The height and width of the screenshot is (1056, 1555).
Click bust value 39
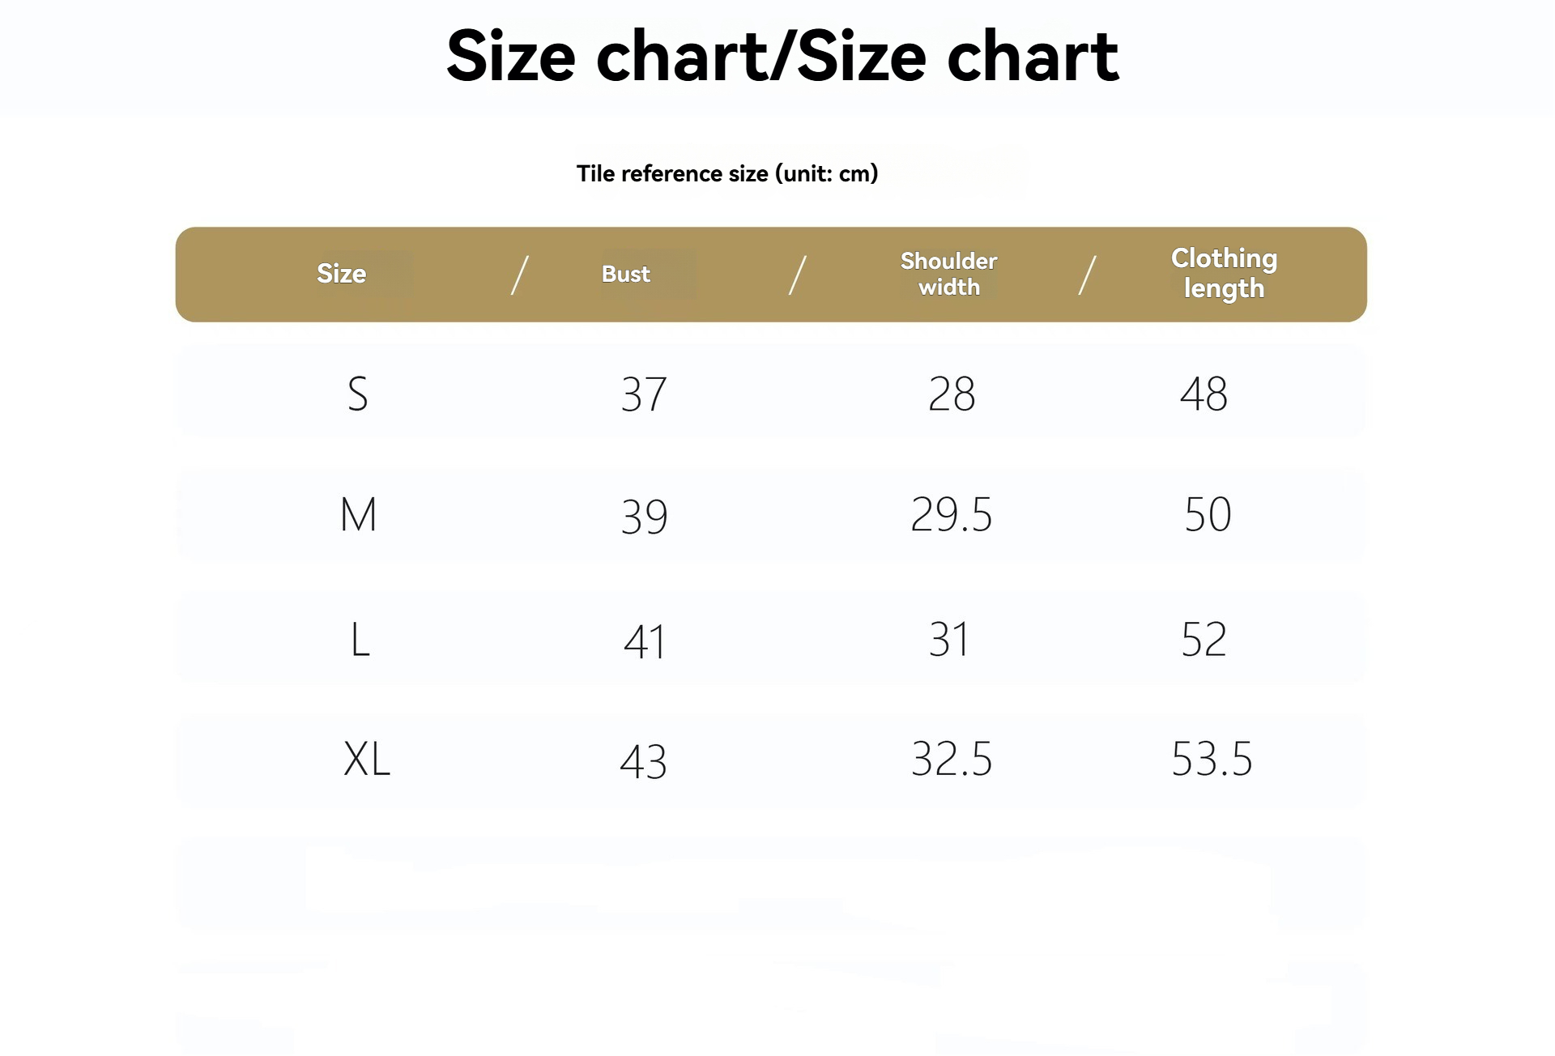[x=644, y=517]
